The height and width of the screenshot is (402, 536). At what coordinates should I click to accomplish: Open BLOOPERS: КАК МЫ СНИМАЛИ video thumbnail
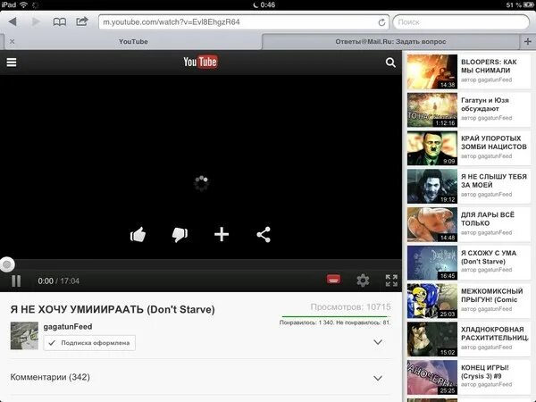432,71
